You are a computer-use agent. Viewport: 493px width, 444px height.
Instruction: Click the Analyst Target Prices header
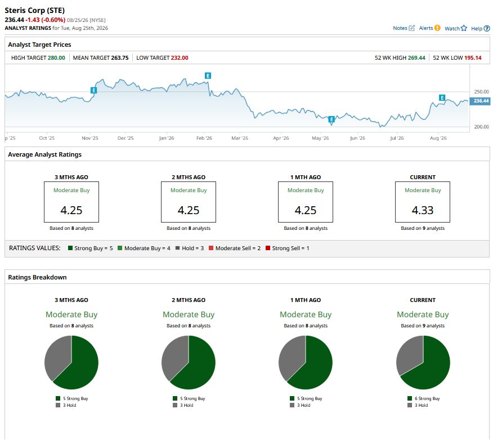(39, 45)
